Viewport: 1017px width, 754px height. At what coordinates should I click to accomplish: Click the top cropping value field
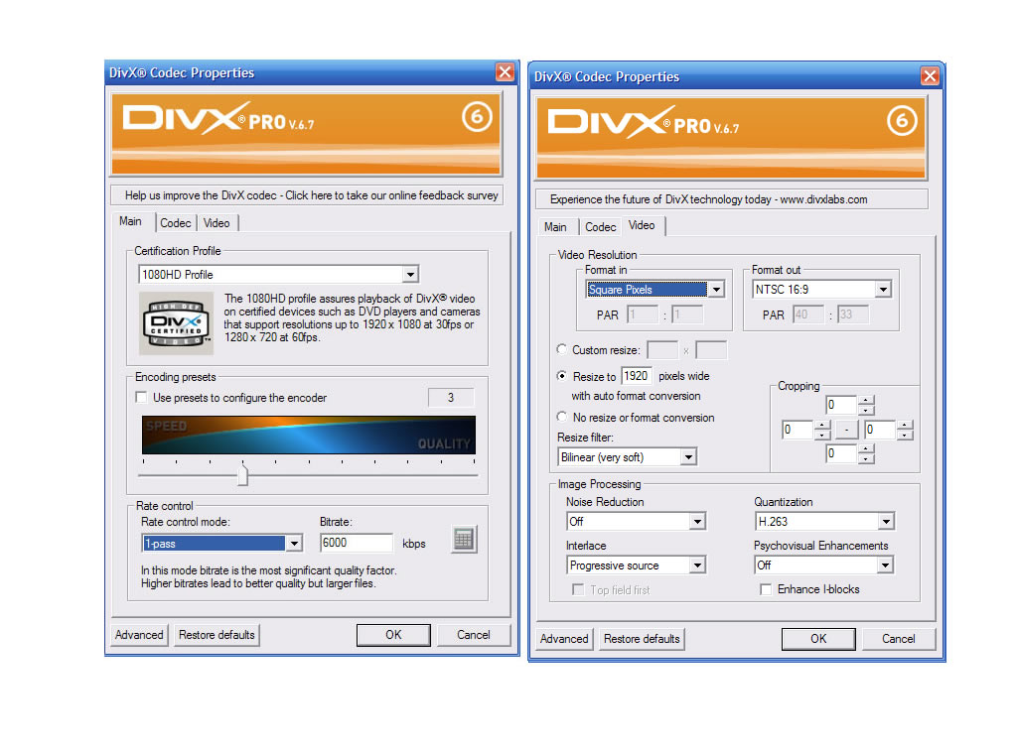pos(840,405)
